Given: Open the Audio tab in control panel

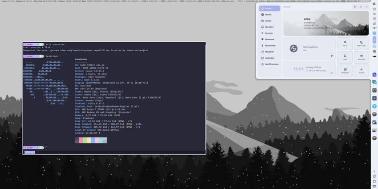Looking at the screenshot, I should tap(270, 21).
